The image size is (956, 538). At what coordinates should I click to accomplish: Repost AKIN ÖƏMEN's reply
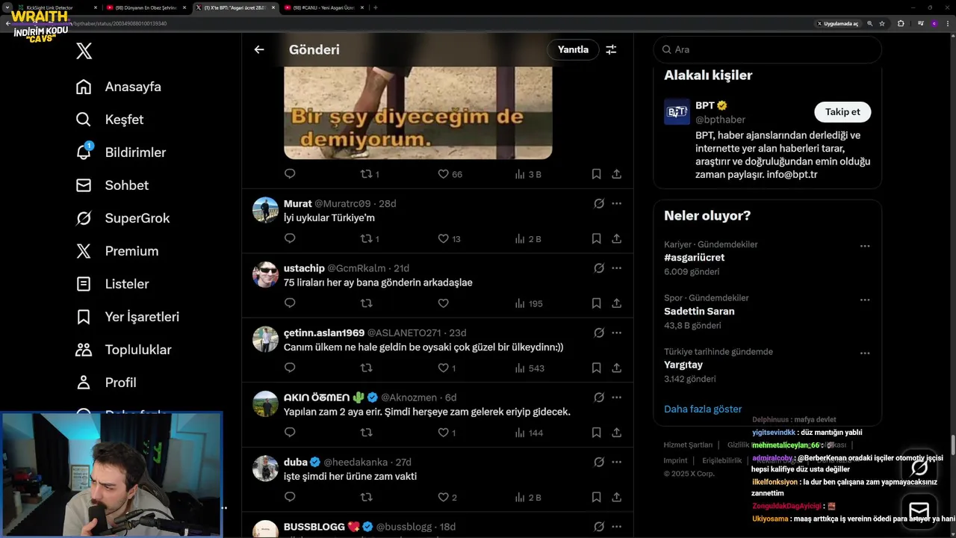point(366,433)
